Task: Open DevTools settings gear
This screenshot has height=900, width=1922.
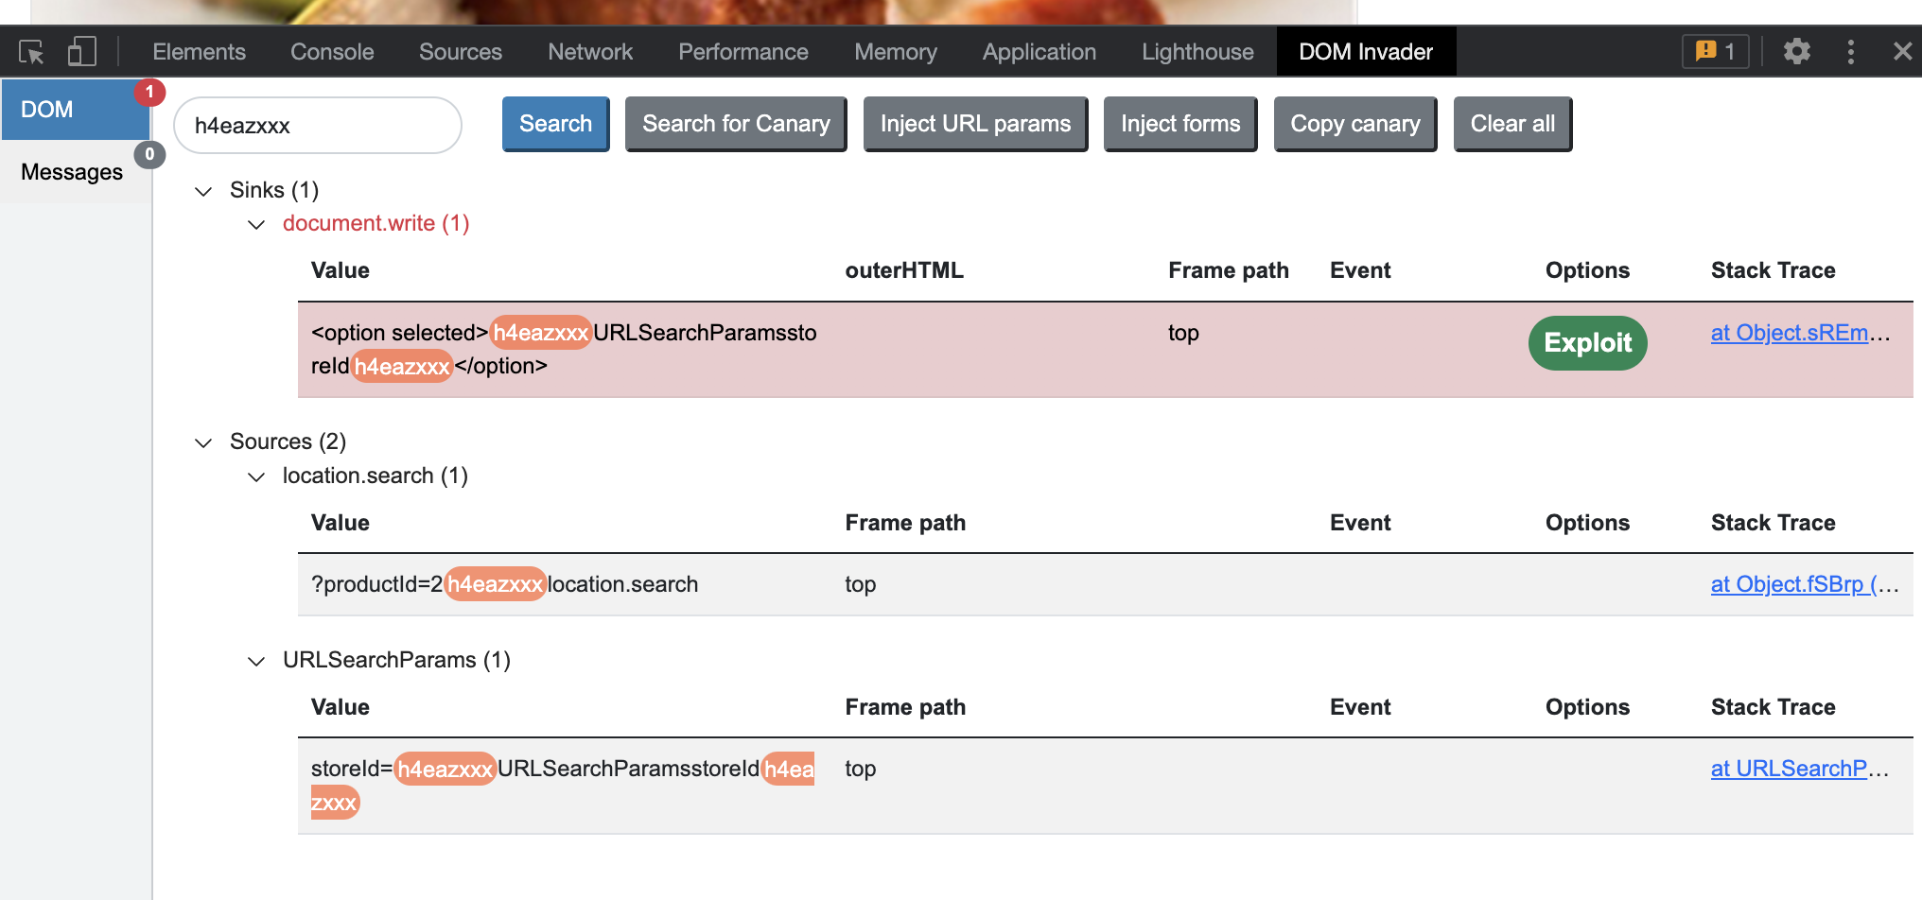Action: click(1796, 52)
